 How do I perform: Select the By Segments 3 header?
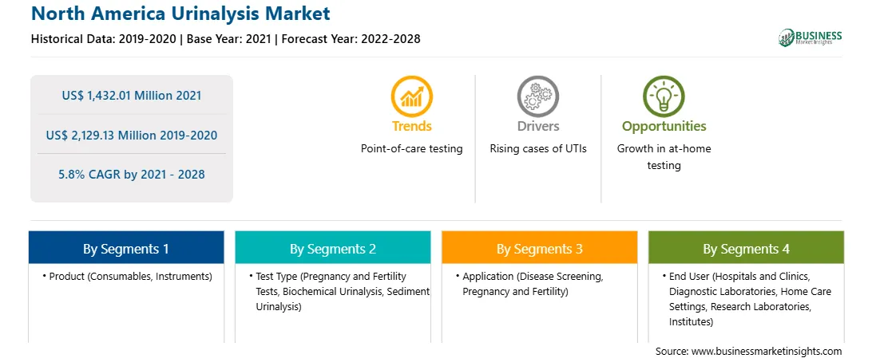pyautogui.click(x=540, y=247)
